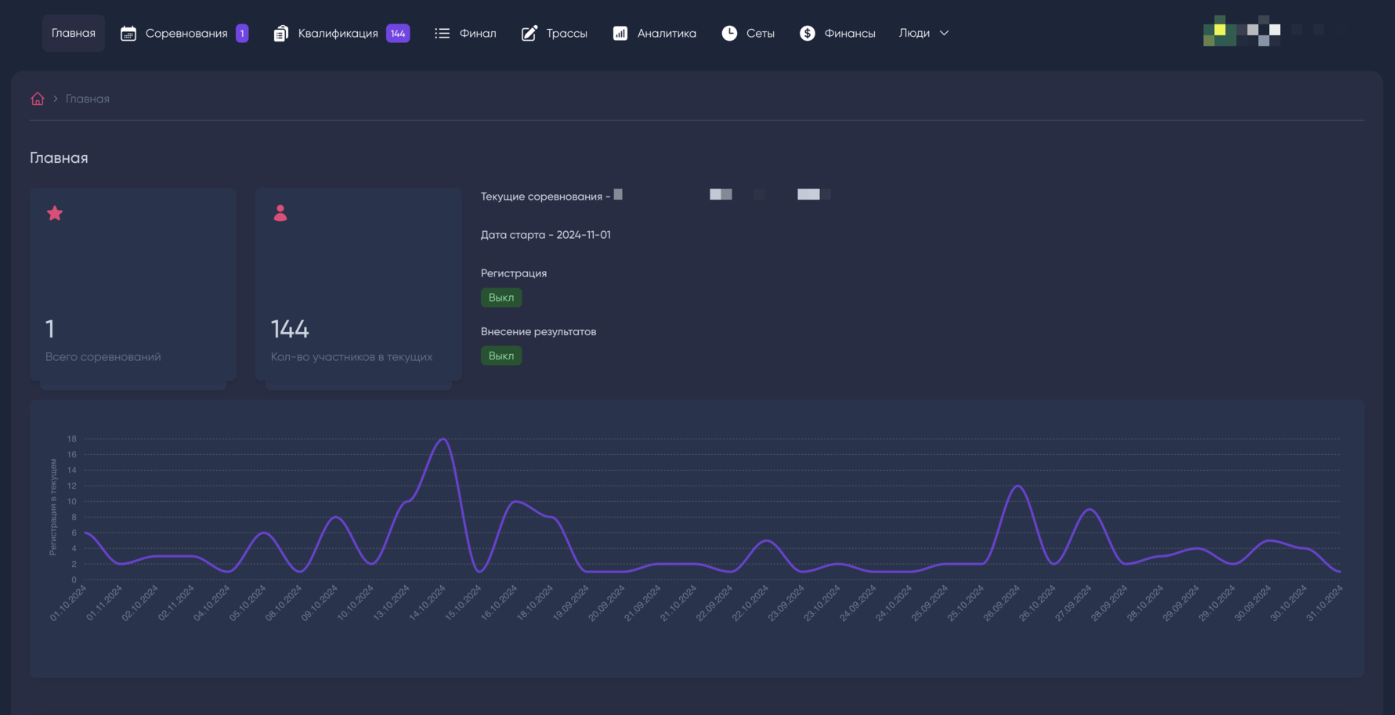Click the clock icon beside Сеты
This screenshot has width=1395, height=715.
coord(729,33)
